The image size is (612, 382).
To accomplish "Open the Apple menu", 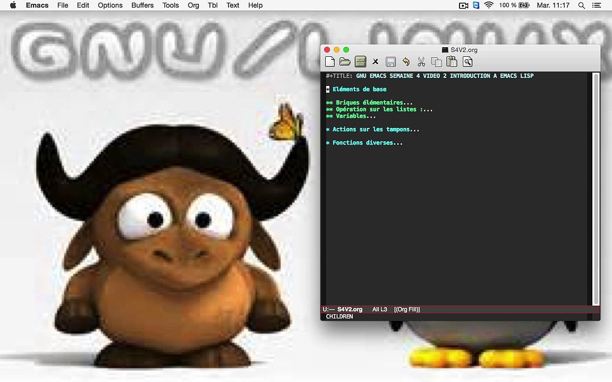I will tap(13, 5).
